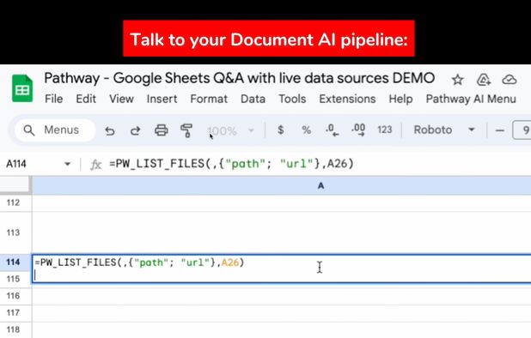This screenshot has width=531, height=338.
Task: Click inside the A114 formula text
Action: tap(139, 263)
